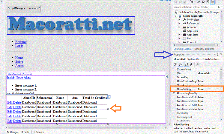Image resolution: width=224 pixels, height=134 pixels.
Task: Click the Refresh icon in Solution Explorer
Action: 203,2
